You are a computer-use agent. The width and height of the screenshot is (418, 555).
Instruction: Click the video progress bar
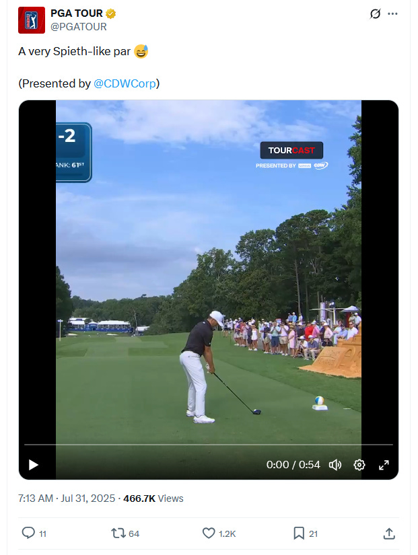coord(209,444)
